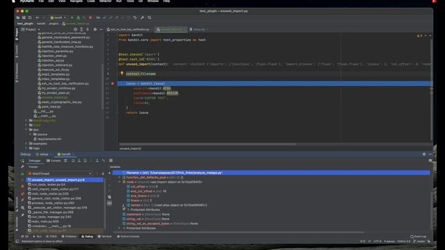
Task: Click the Back navigation arrow in toolbar
Action: point(37,17)
